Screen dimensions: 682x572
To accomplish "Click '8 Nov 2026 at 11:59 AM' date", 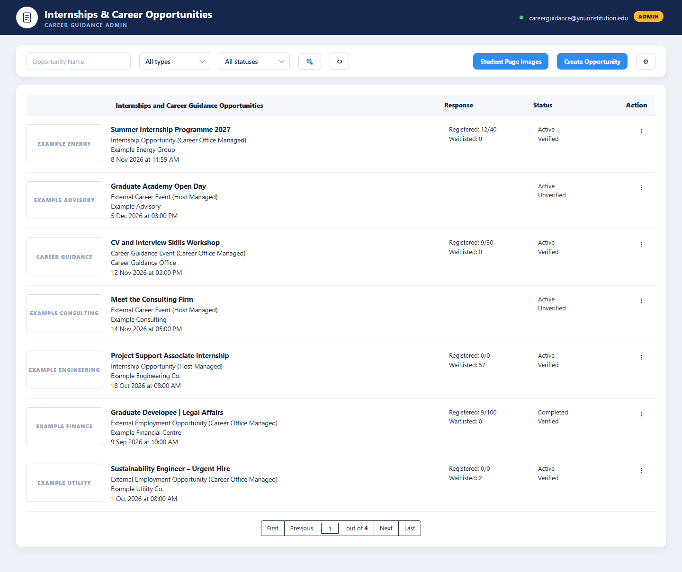I will click(x=145, y=160).
